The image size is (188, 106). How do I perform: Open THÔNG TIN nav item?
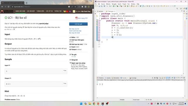click(58, 11)
